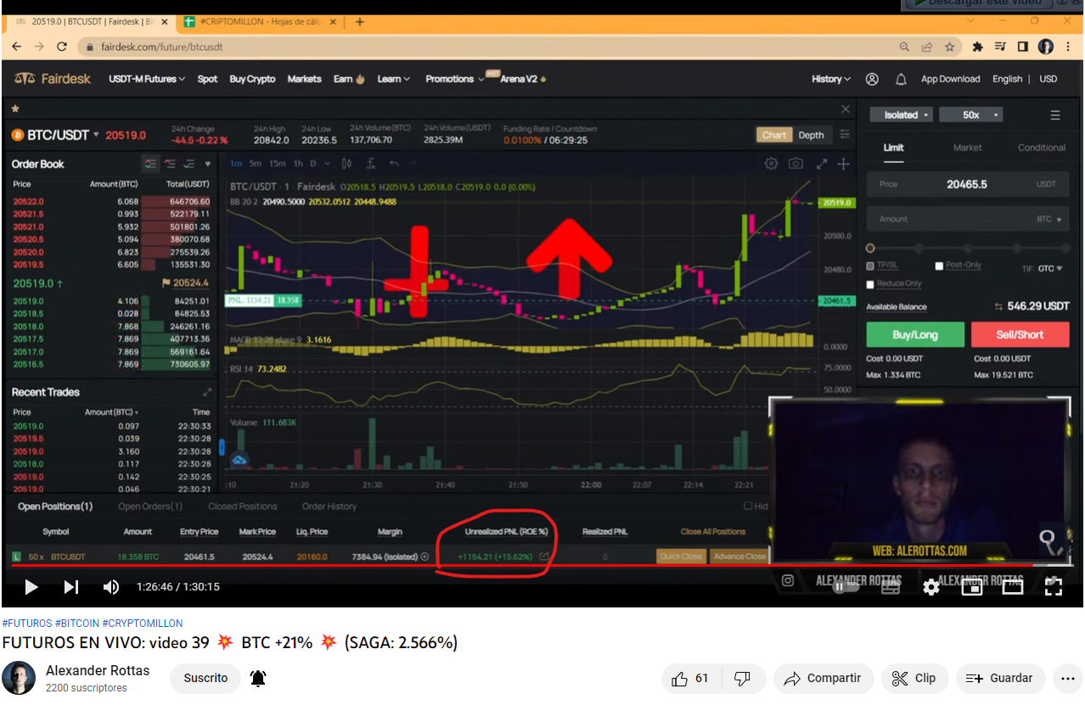Open the 50x leverage dropdown

coord(971,115)
